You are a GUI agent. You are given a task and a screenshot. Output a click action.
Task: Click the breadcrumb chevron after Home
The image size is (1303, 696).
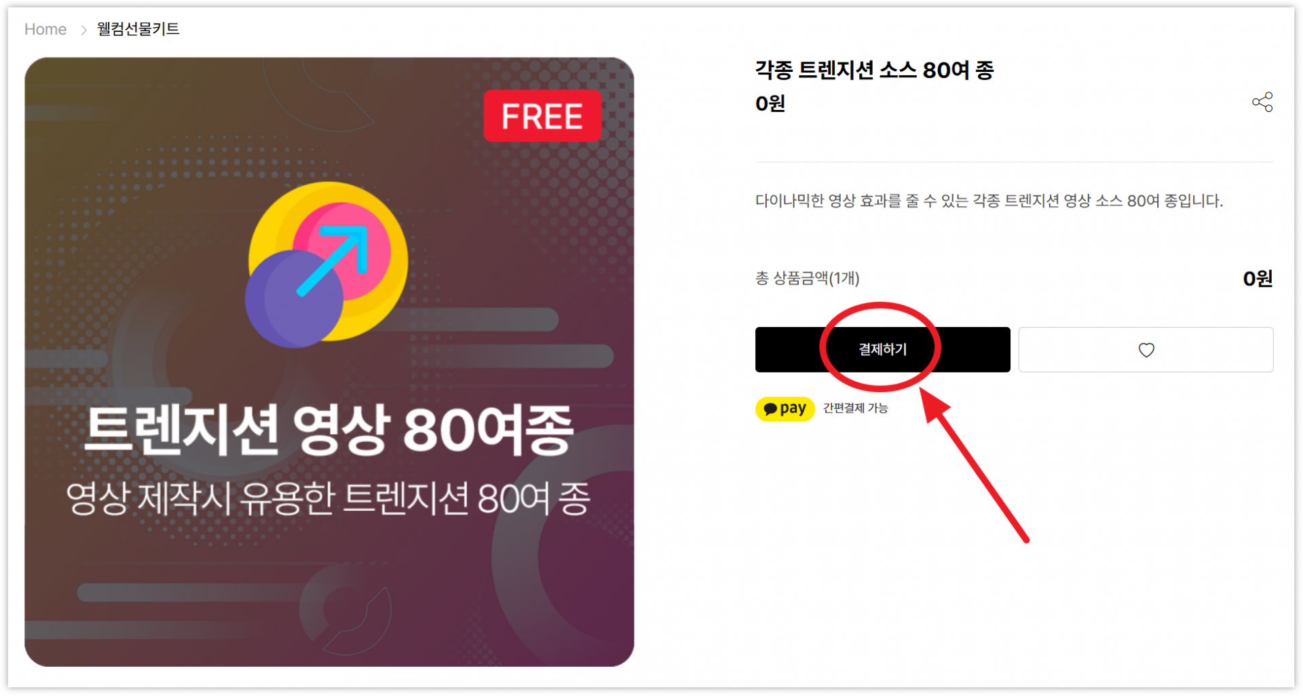pyautogui.click(x=83, y=30)
